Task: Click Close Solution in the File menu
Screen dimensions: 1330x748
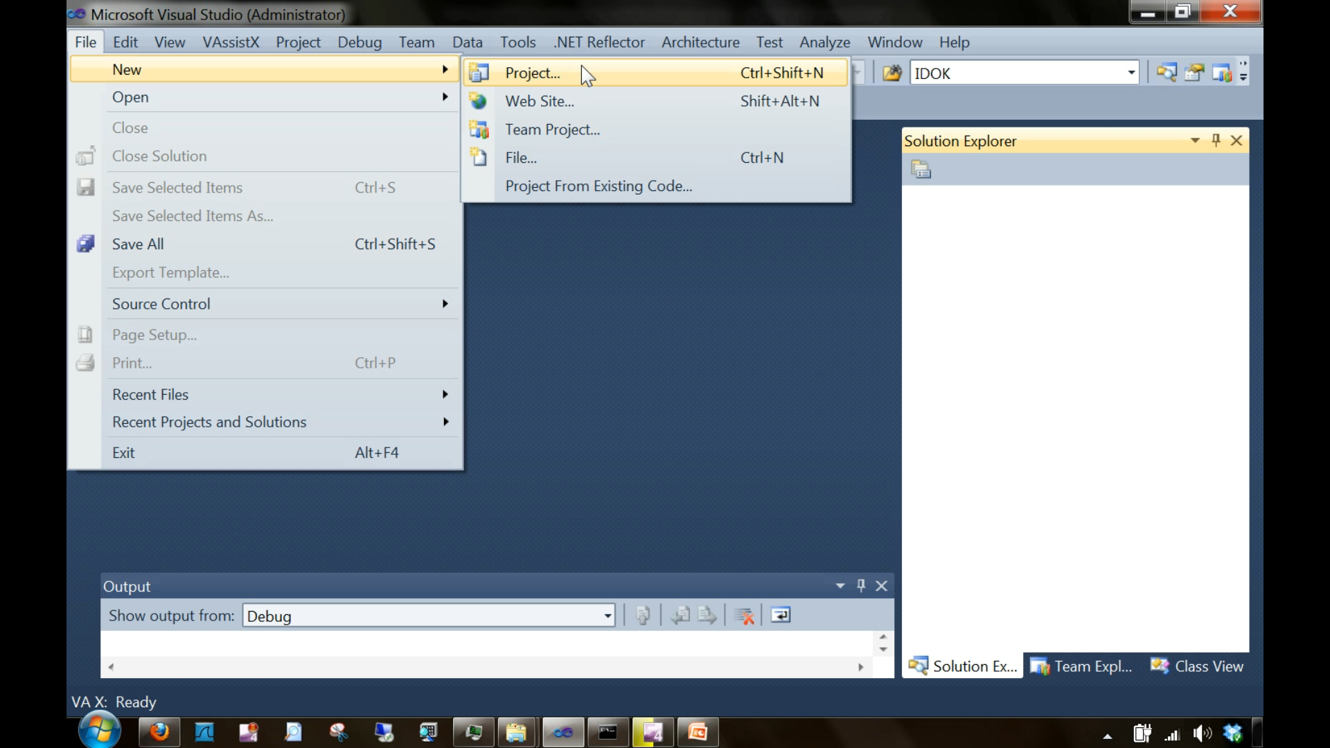Action: pyautogui.click(x=159, y=156)
